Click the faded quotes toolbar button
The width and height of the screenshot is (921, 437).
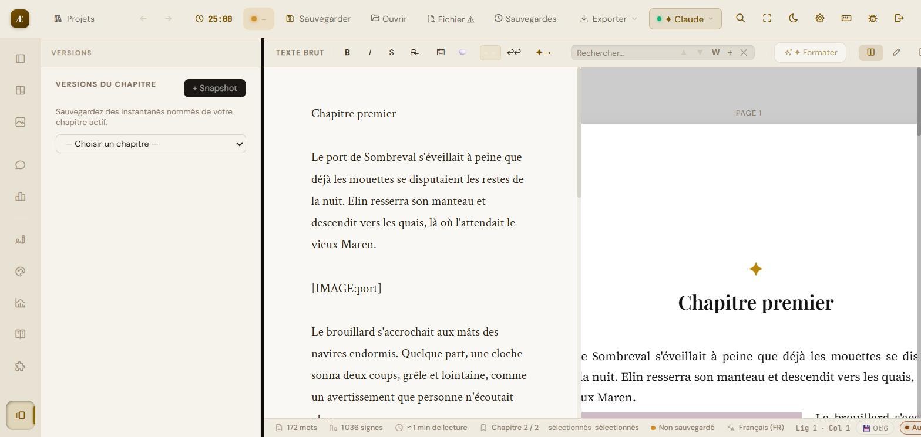point(490,53)
